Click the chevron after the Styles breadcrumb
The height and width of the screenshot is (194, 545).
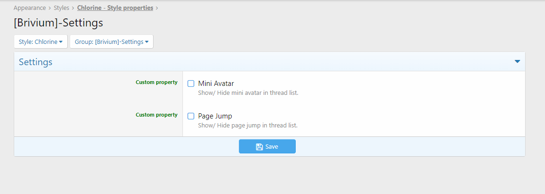[x=73, y=8]
